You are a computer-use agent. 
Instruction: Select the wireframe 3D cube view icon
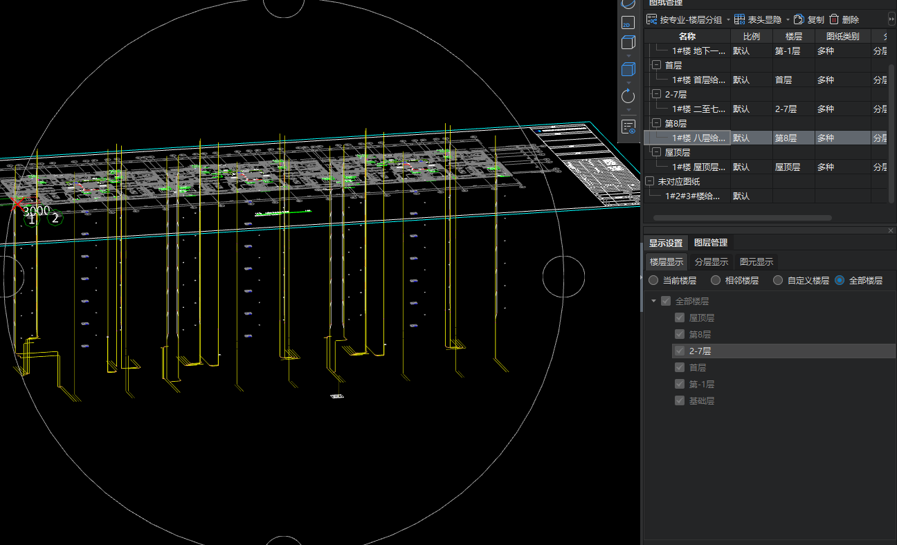coord(628,43)
